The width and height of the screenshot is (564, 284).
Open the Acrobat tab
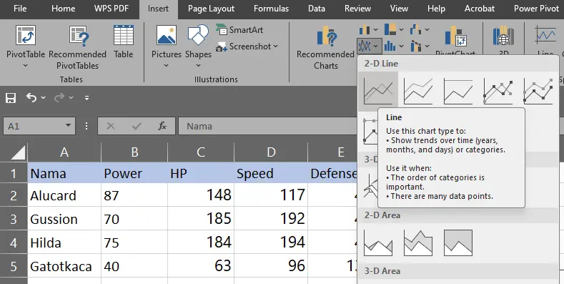click(480, 9)
